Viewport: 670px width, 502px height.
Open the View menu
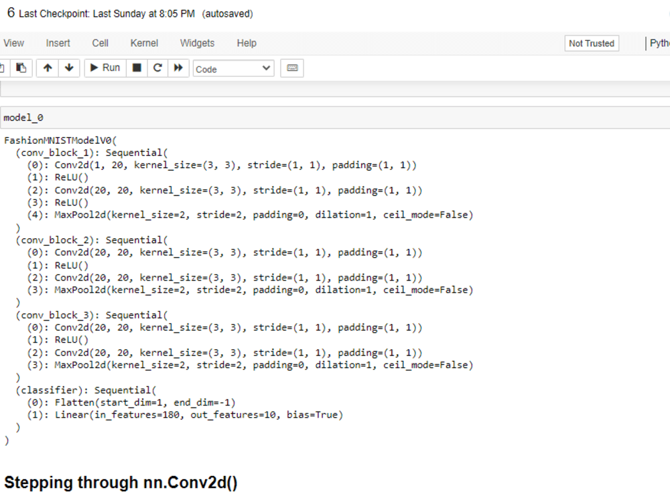click(x=13, y=43)
